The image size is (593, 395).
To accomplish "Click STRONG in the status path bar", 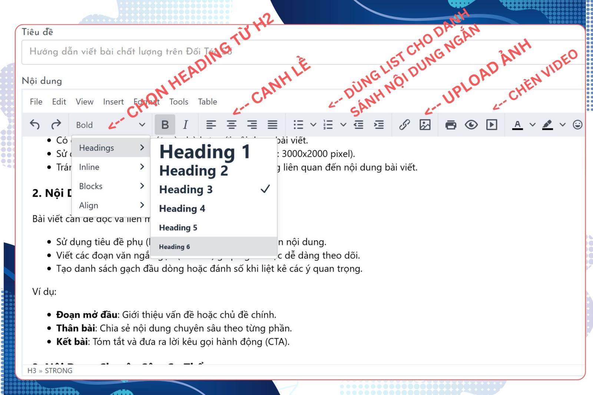I will click(59, 371).
